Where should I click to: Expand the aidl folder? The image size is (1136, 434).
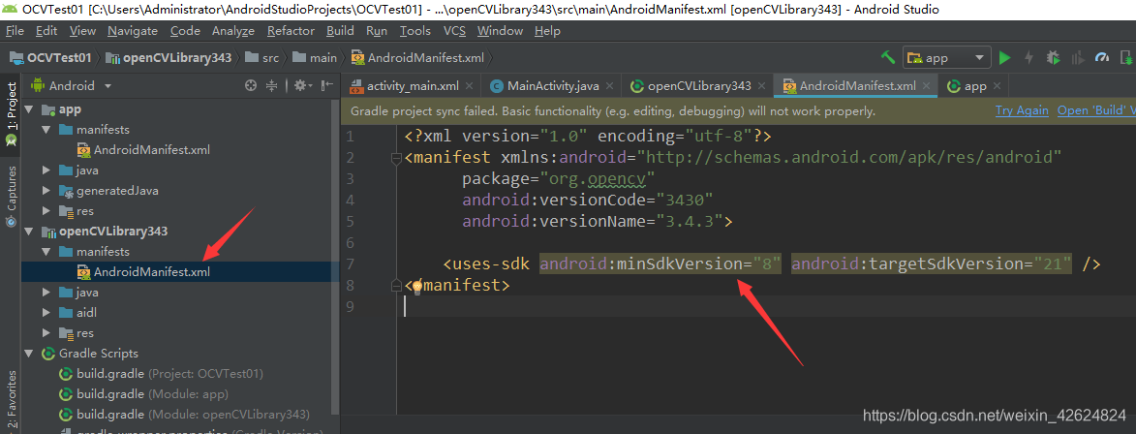point(46,312)
